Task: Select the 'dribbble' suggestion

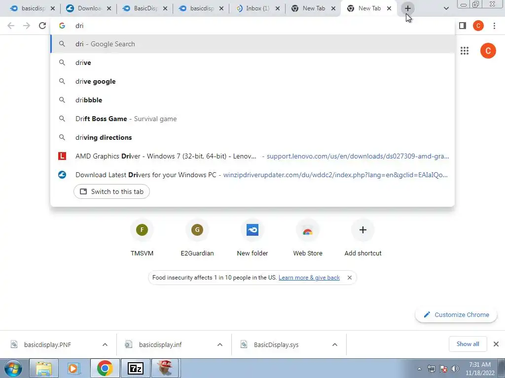Action: (252, 100)
